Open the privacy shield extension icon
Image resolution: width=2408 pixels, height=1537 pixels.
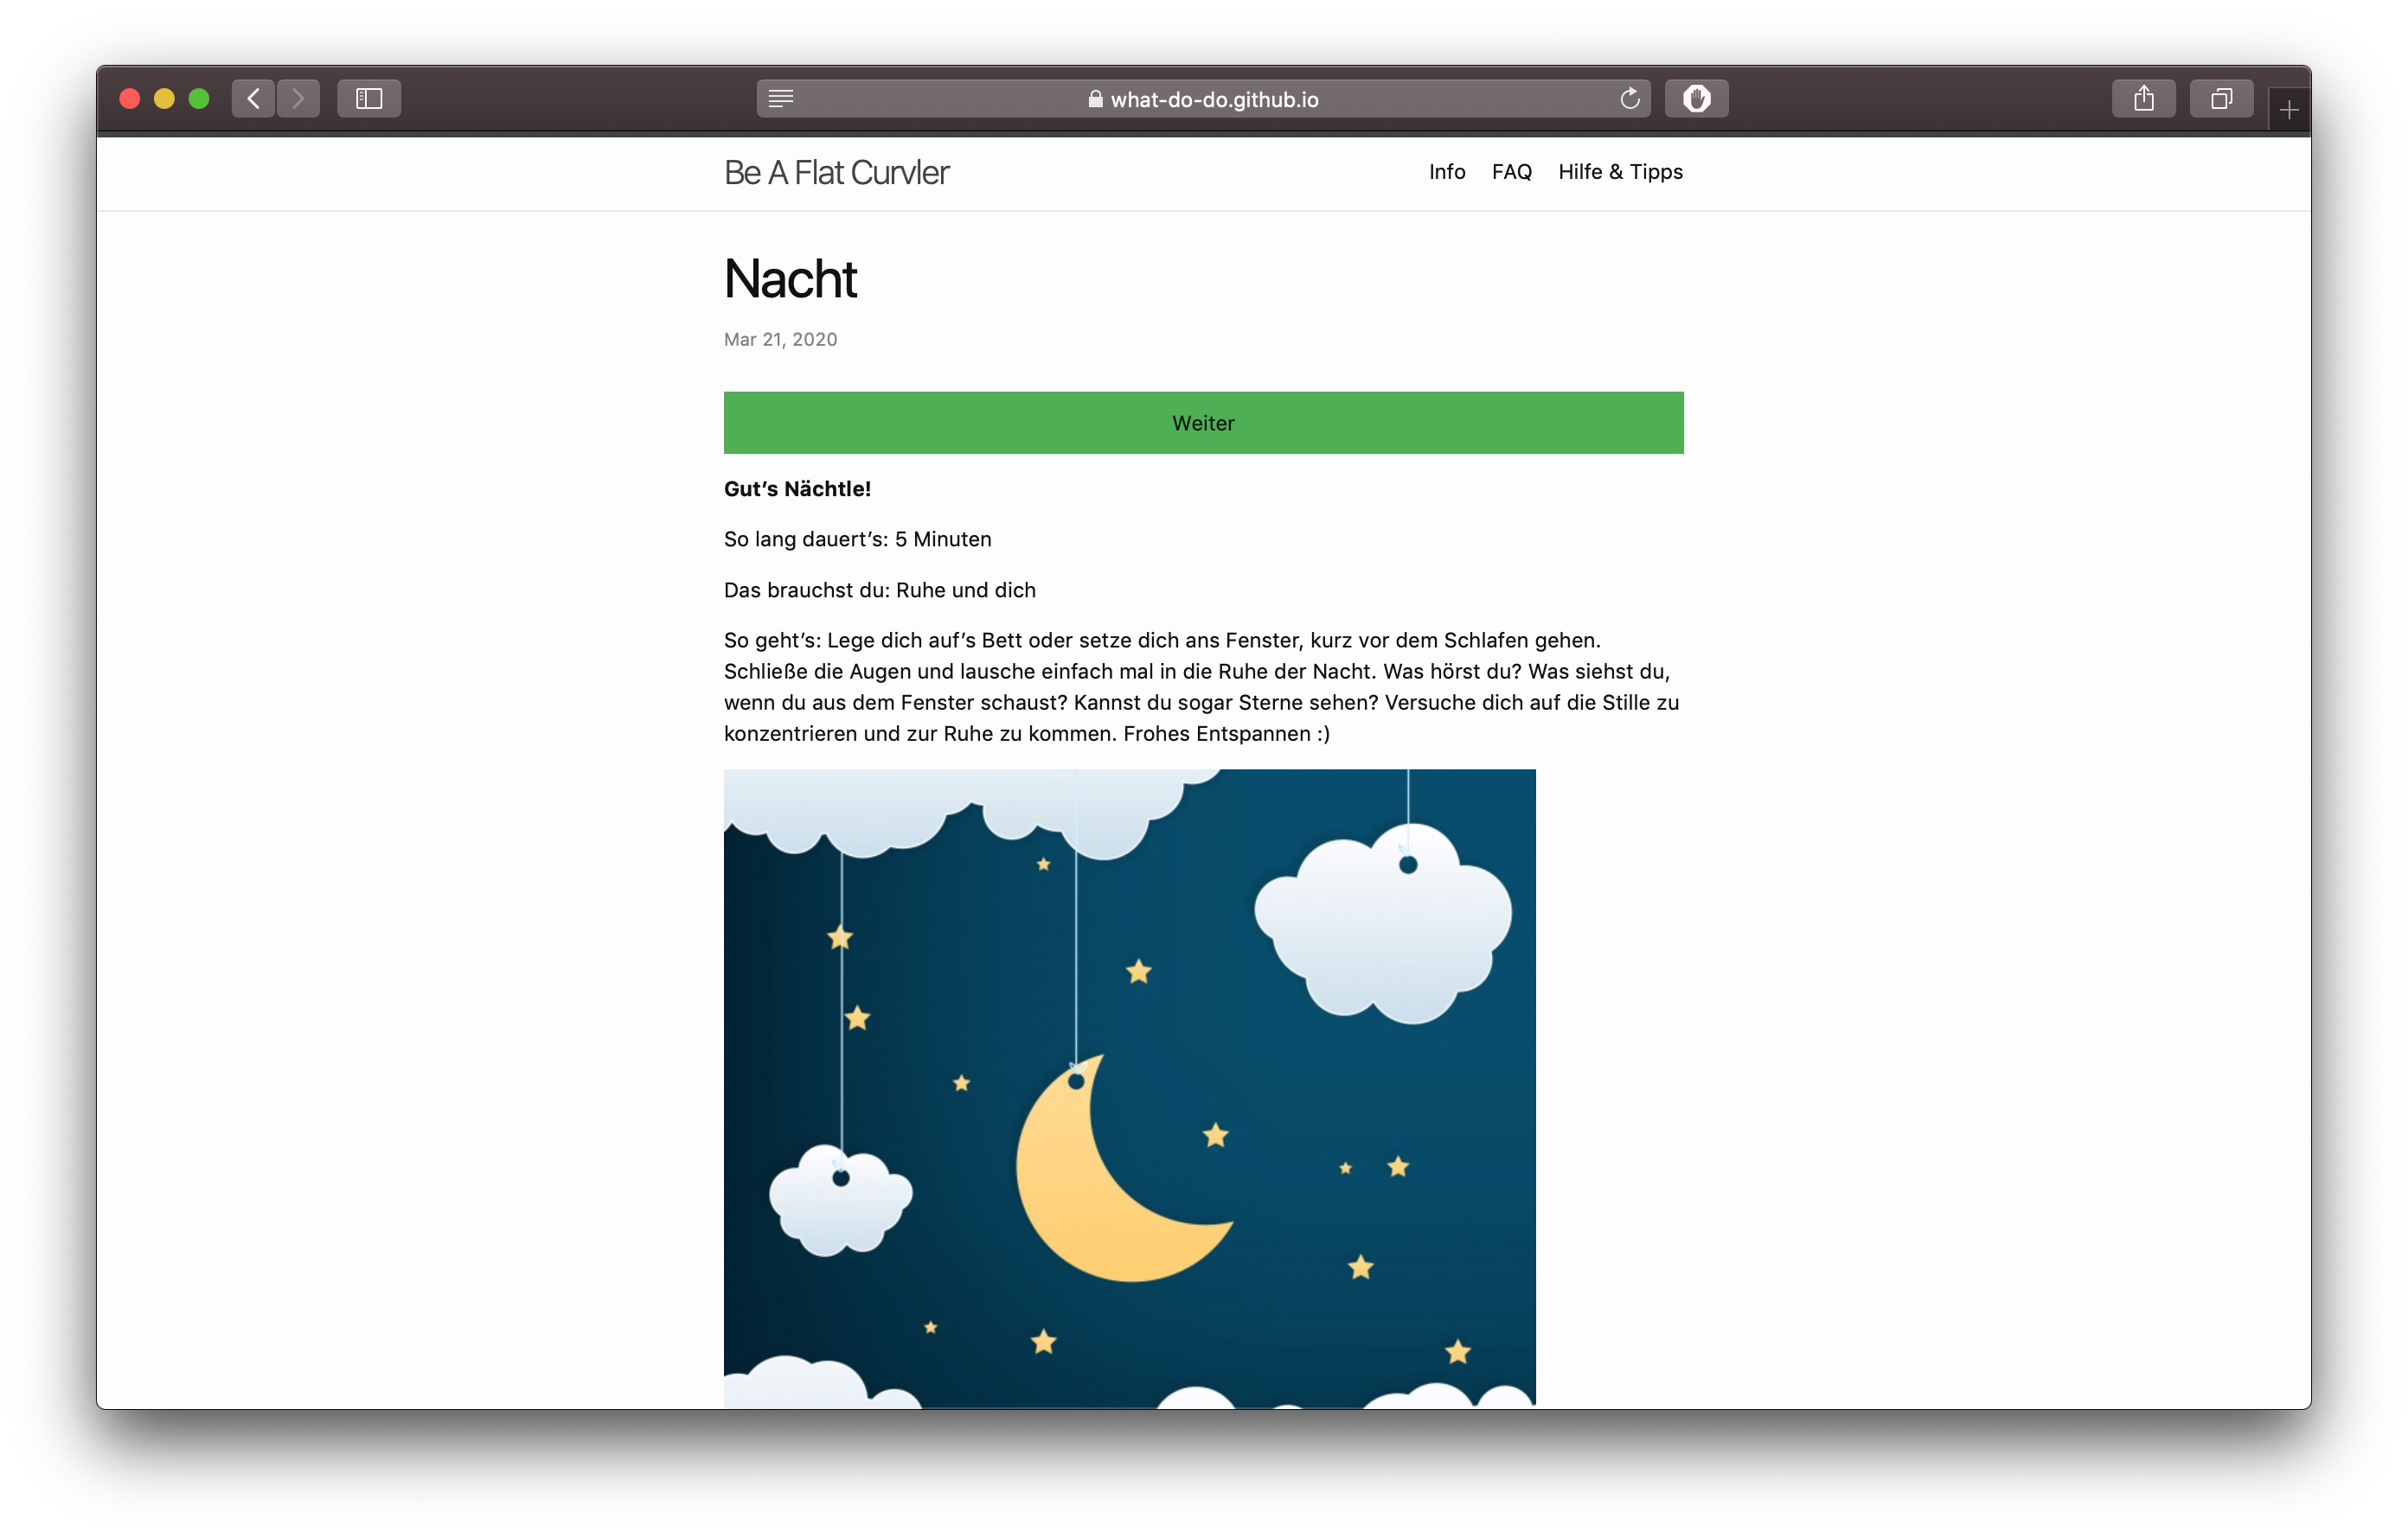(1696, 98)
